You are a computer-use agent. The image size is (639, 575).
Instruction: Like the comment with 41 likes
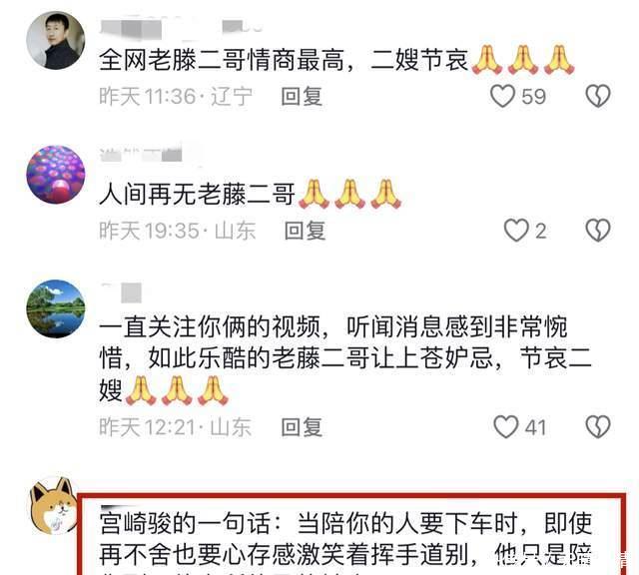(506, 427)
